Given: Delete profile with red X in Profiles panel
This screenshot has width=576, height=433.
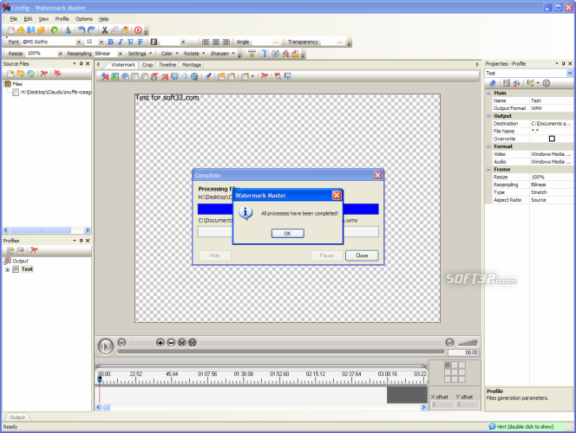Looking at the screenshot, I should point(34,251).
